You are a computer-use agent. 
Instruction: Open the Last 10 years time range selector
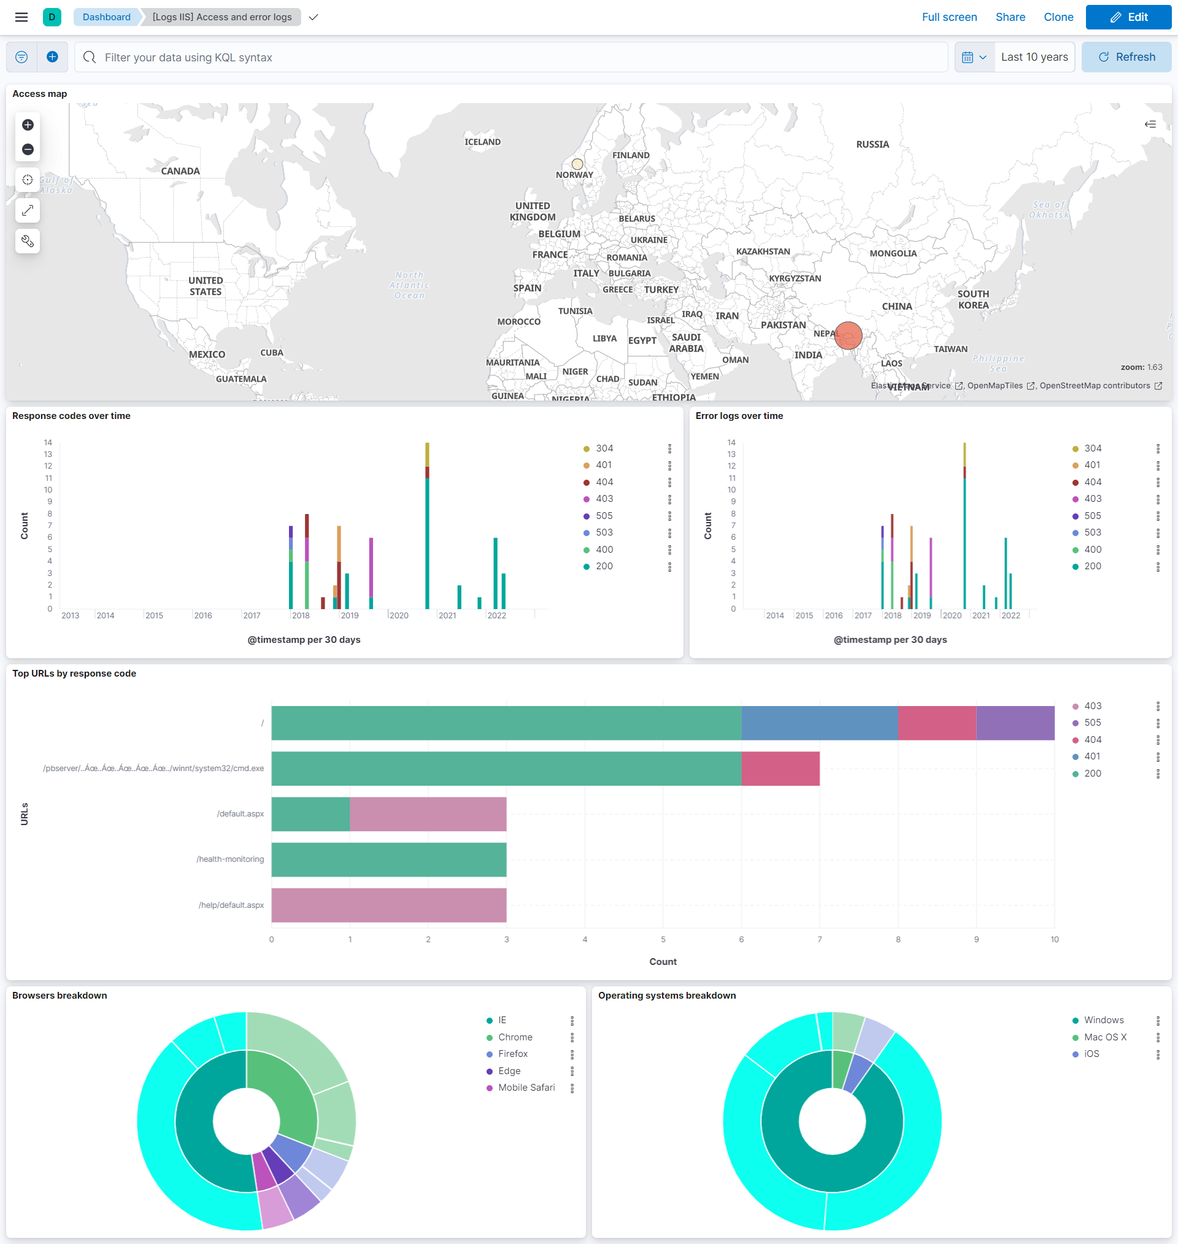pyautogui.click(x=1034, y=57)
